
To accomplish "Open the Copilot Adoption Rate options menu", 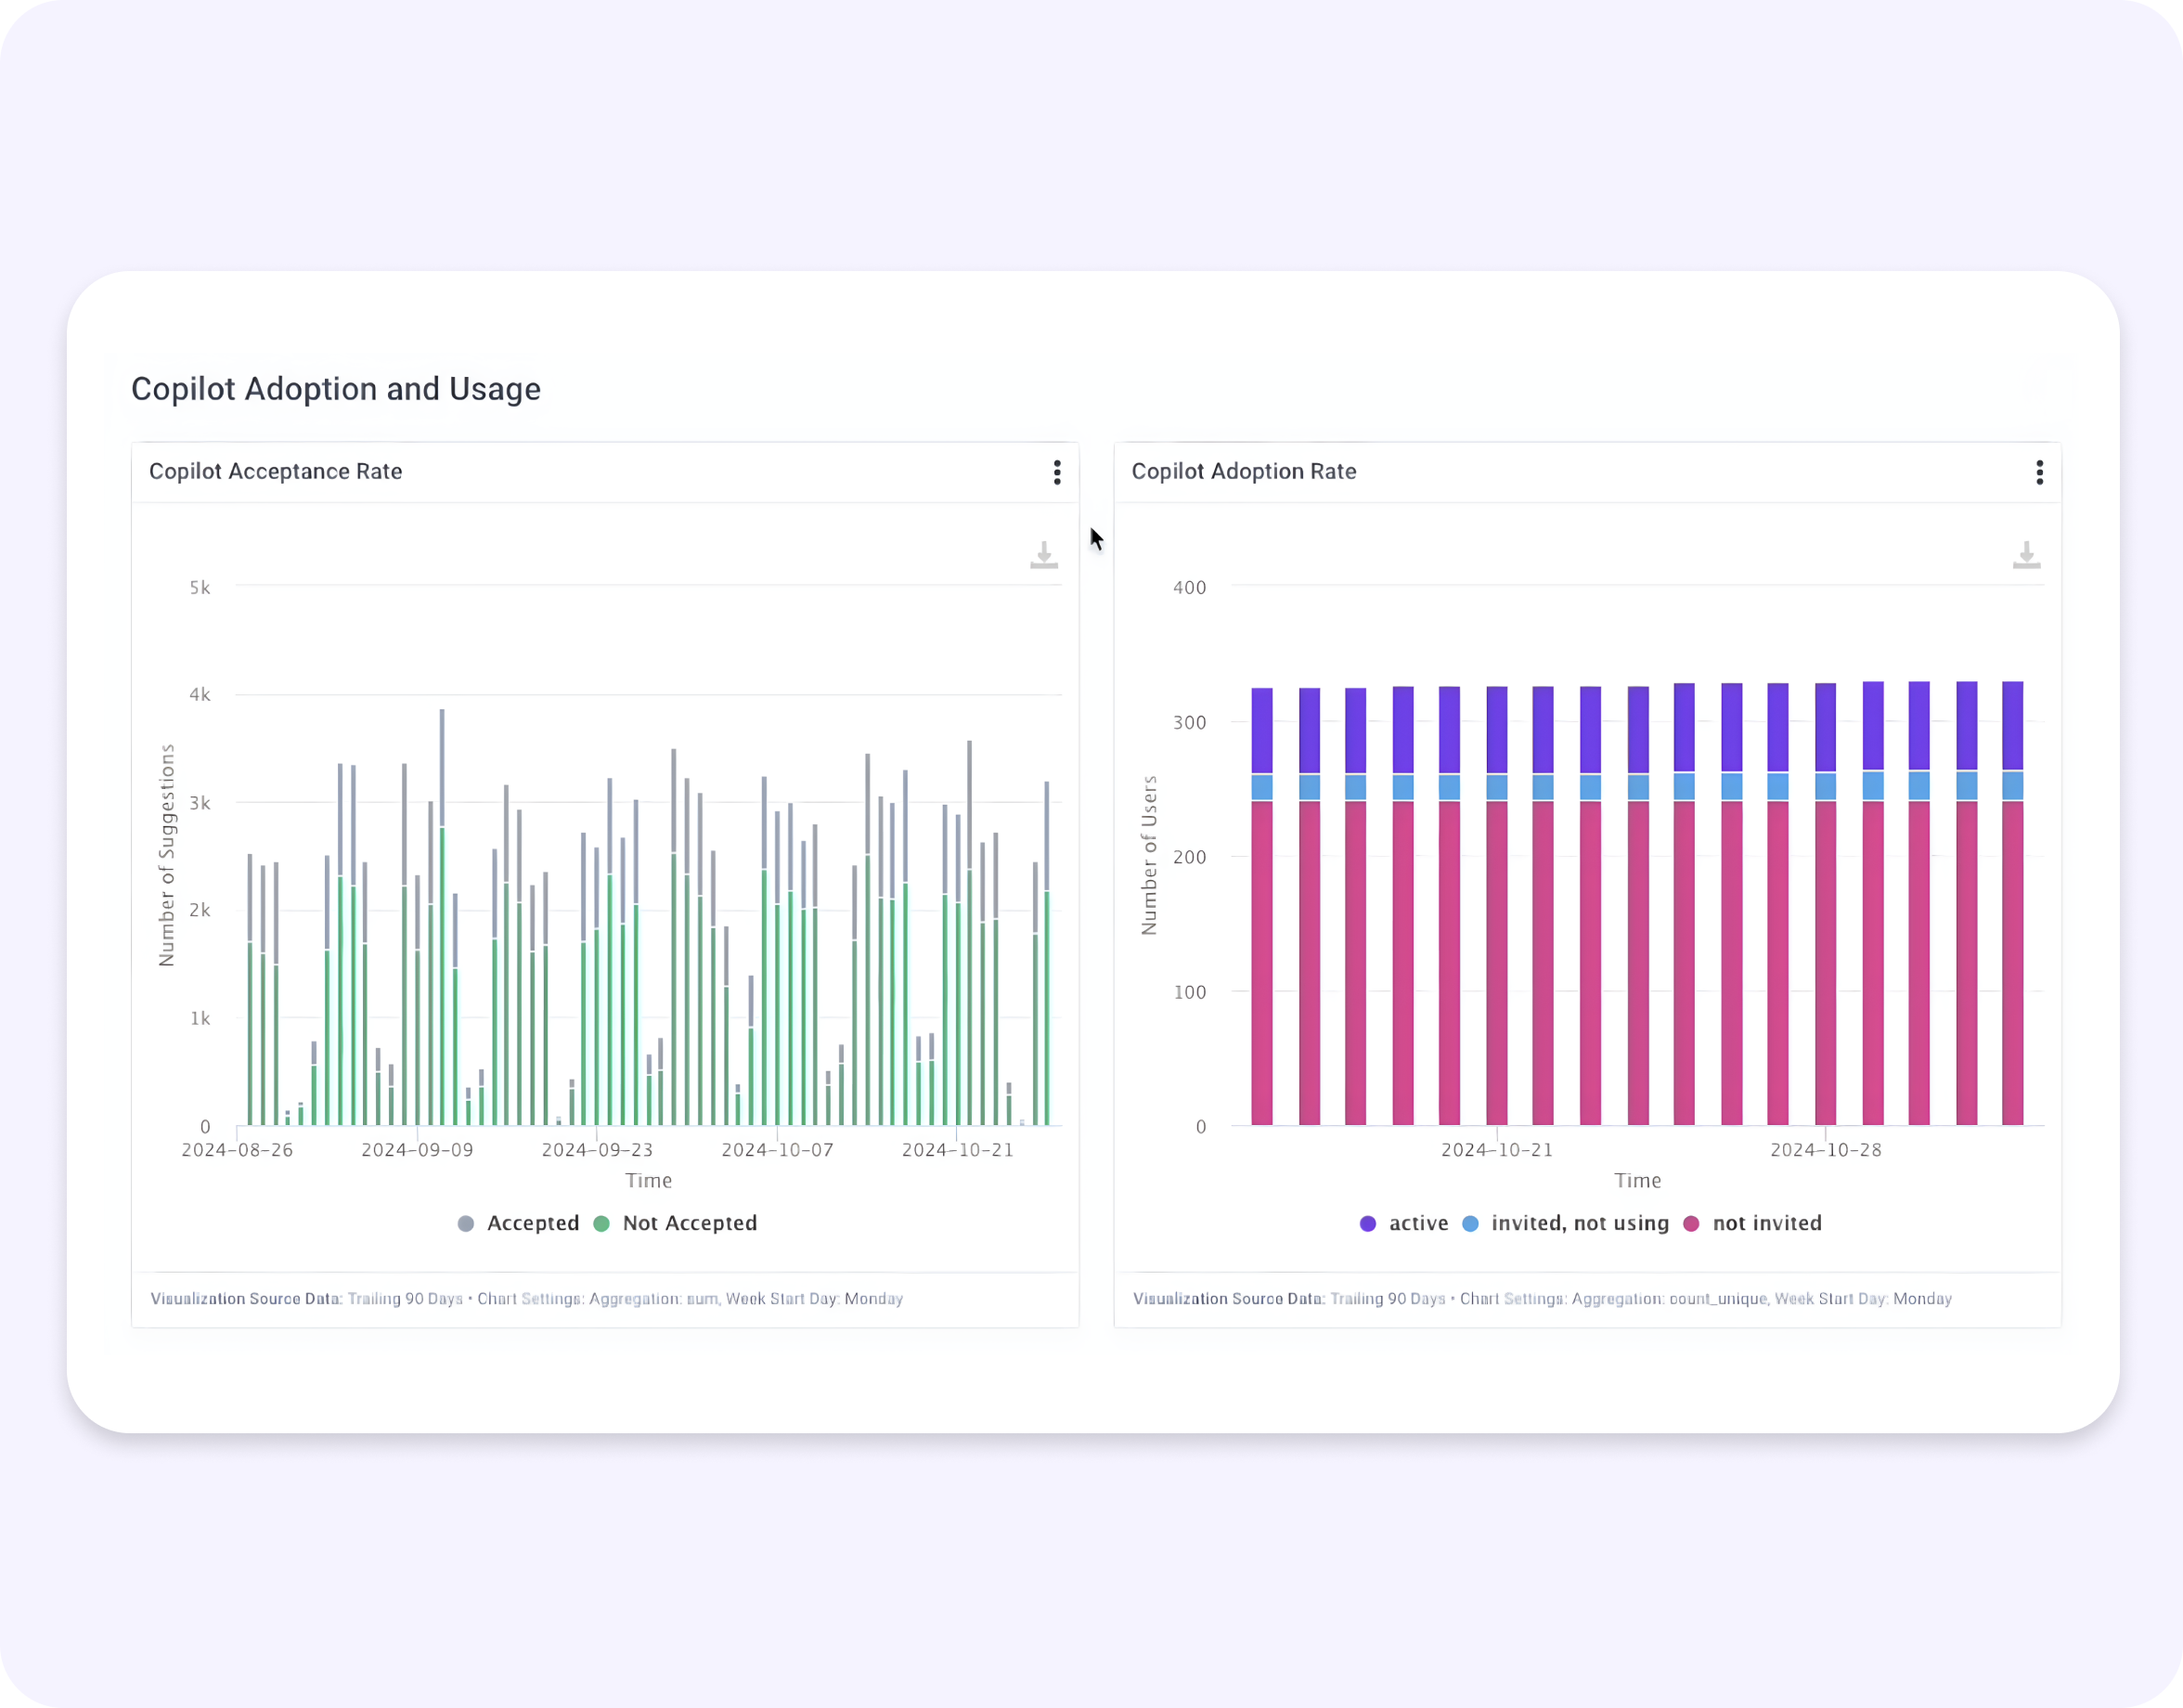I will tap(2040, 471).
